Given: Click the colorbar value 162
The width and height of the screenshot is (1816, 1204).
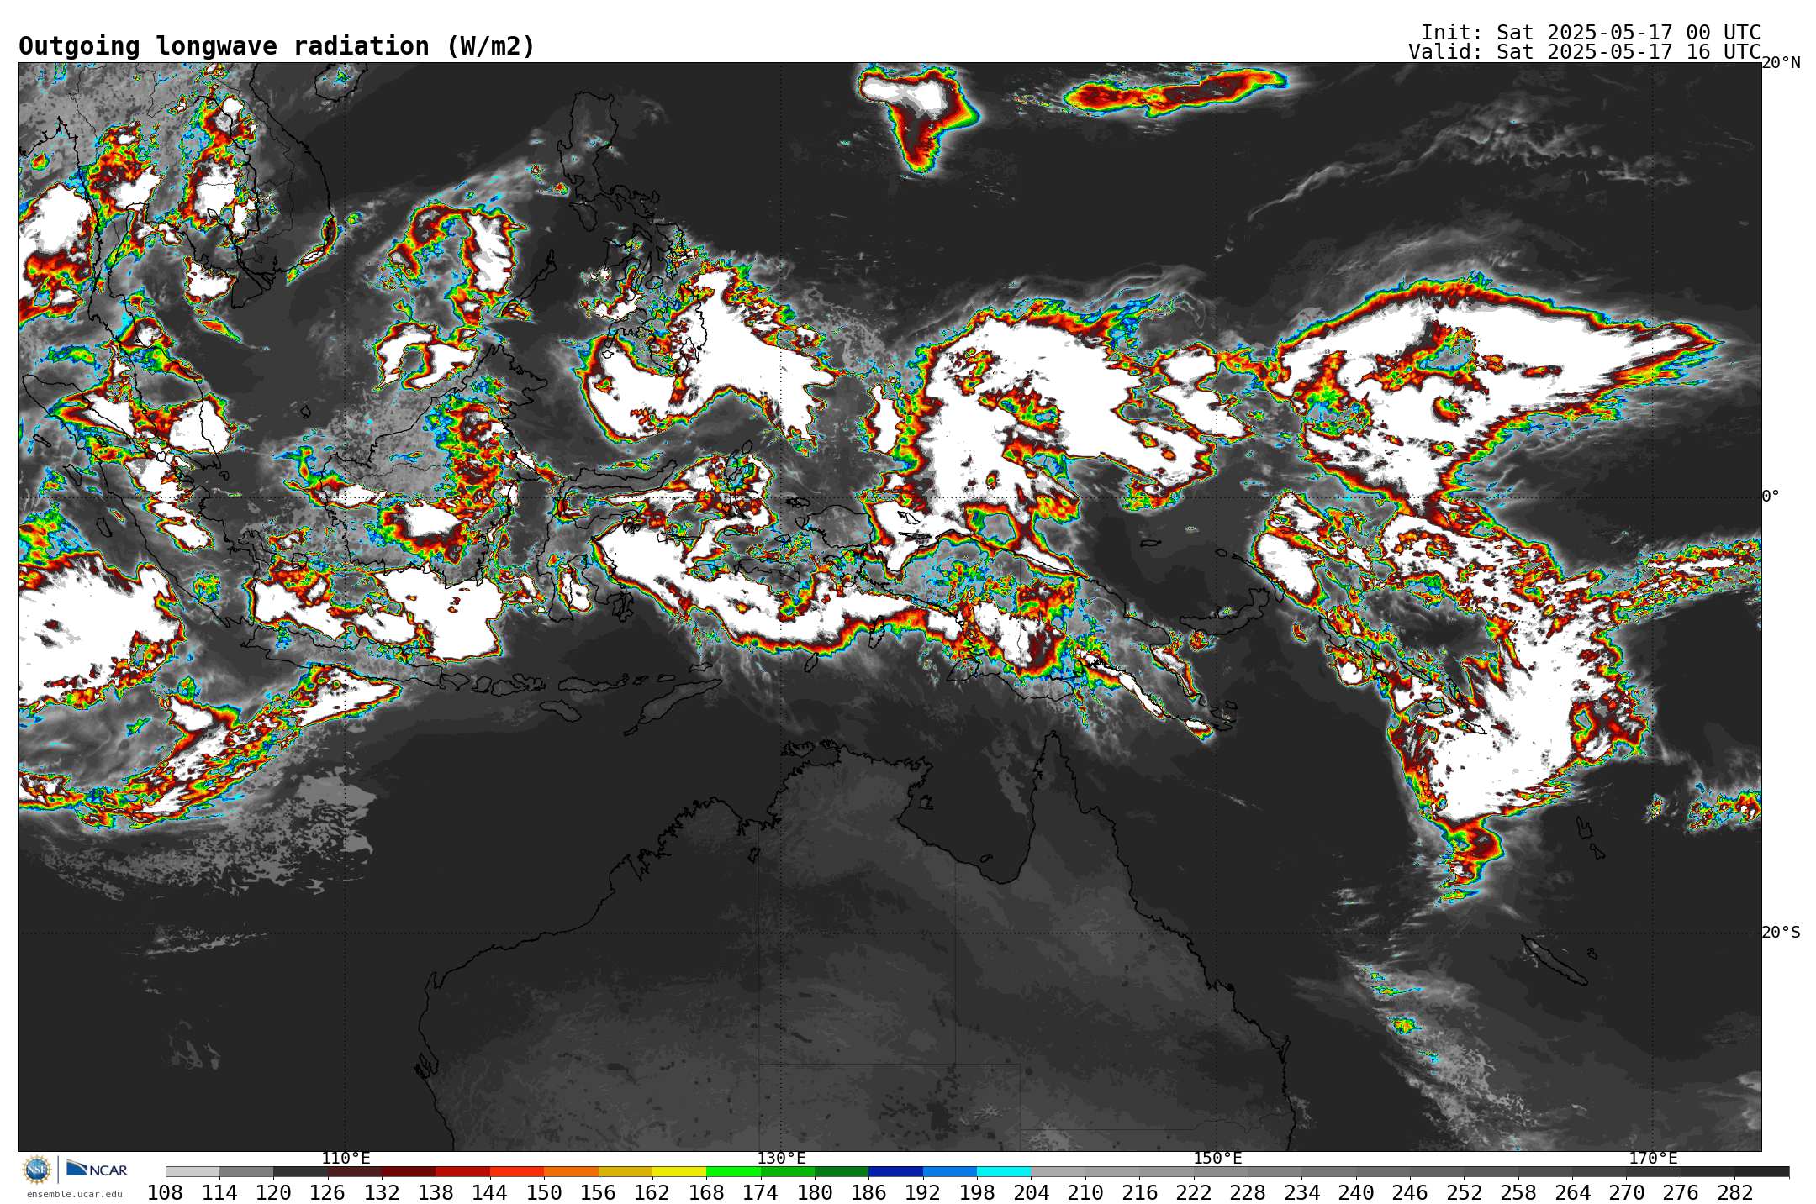Looking at the screenshot, I should [x=652, y=1192].
